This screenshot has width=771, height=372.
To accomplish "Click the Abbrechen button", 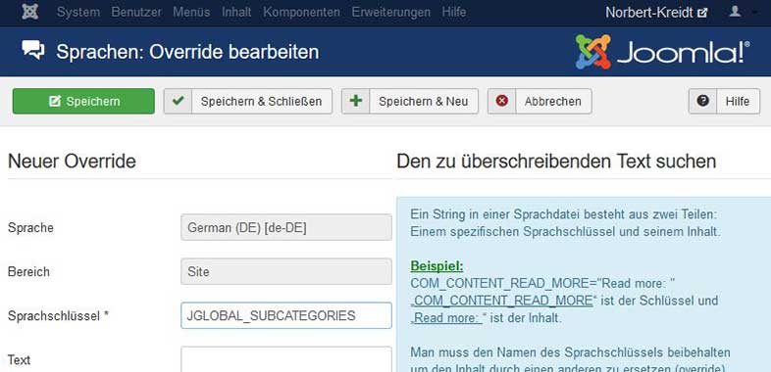I will point(540,101).
